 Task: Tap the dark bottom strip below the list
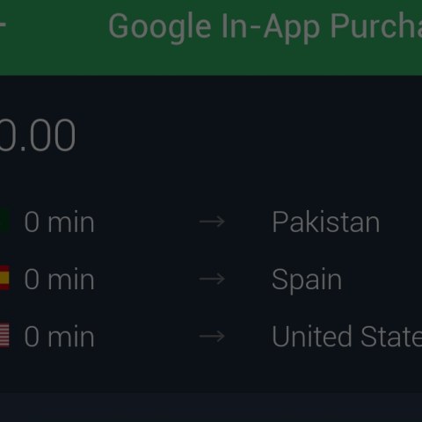coord(211,407)
